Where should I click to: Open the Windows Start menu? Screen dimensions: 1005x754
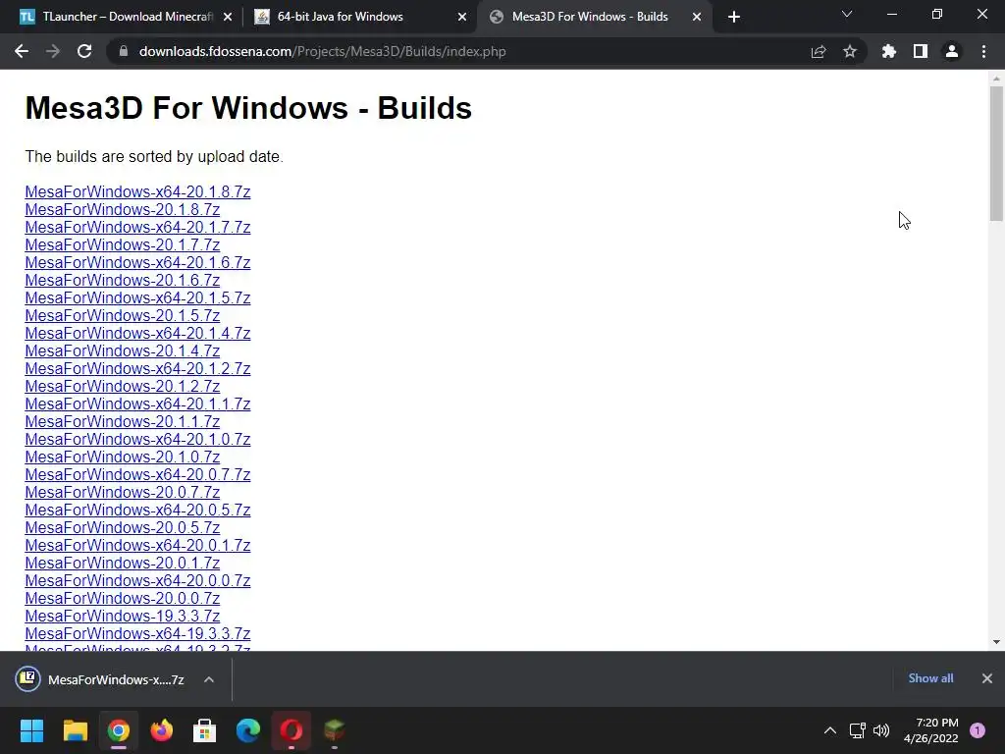click(31, 730)
